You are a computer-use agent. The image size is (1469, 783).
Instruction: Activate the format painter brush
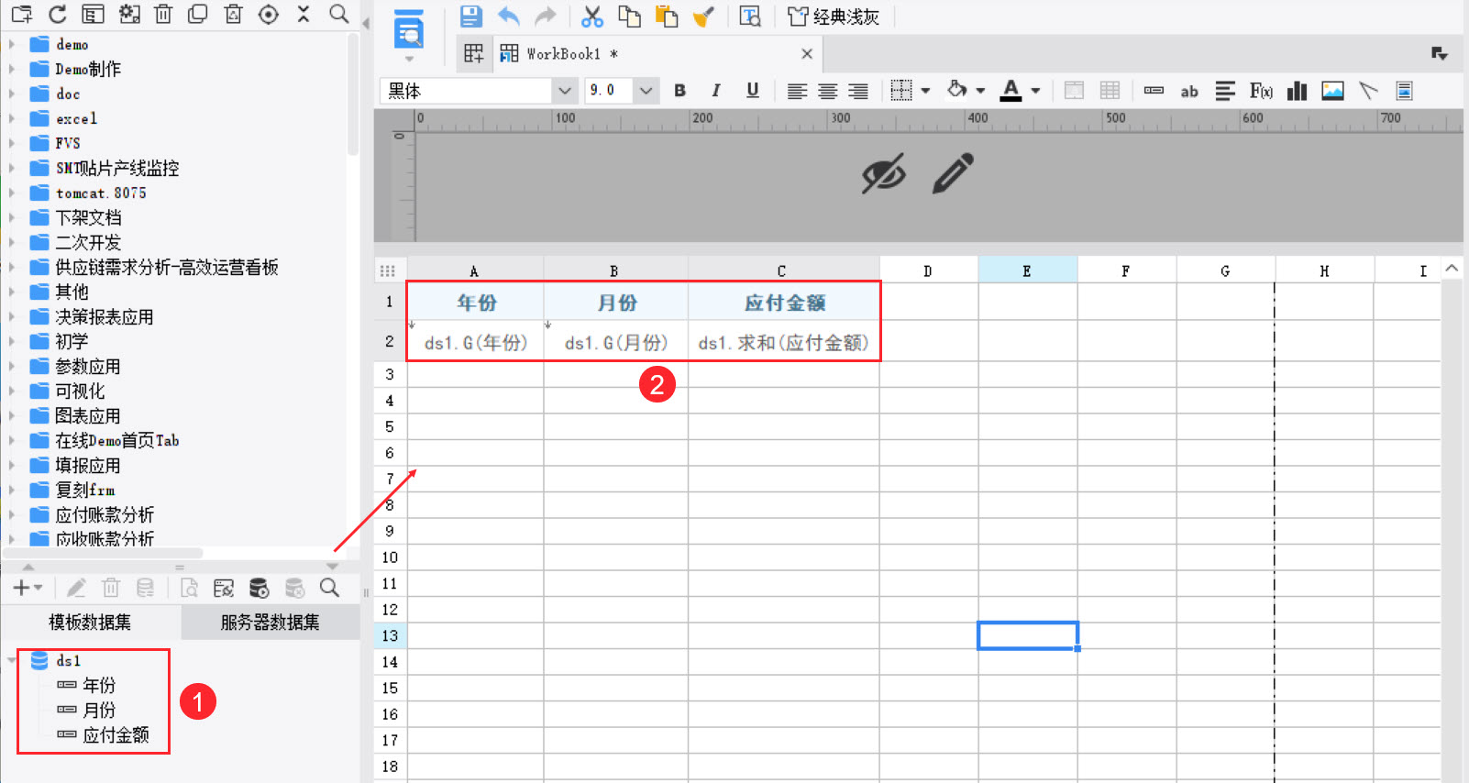pos(703,16)
